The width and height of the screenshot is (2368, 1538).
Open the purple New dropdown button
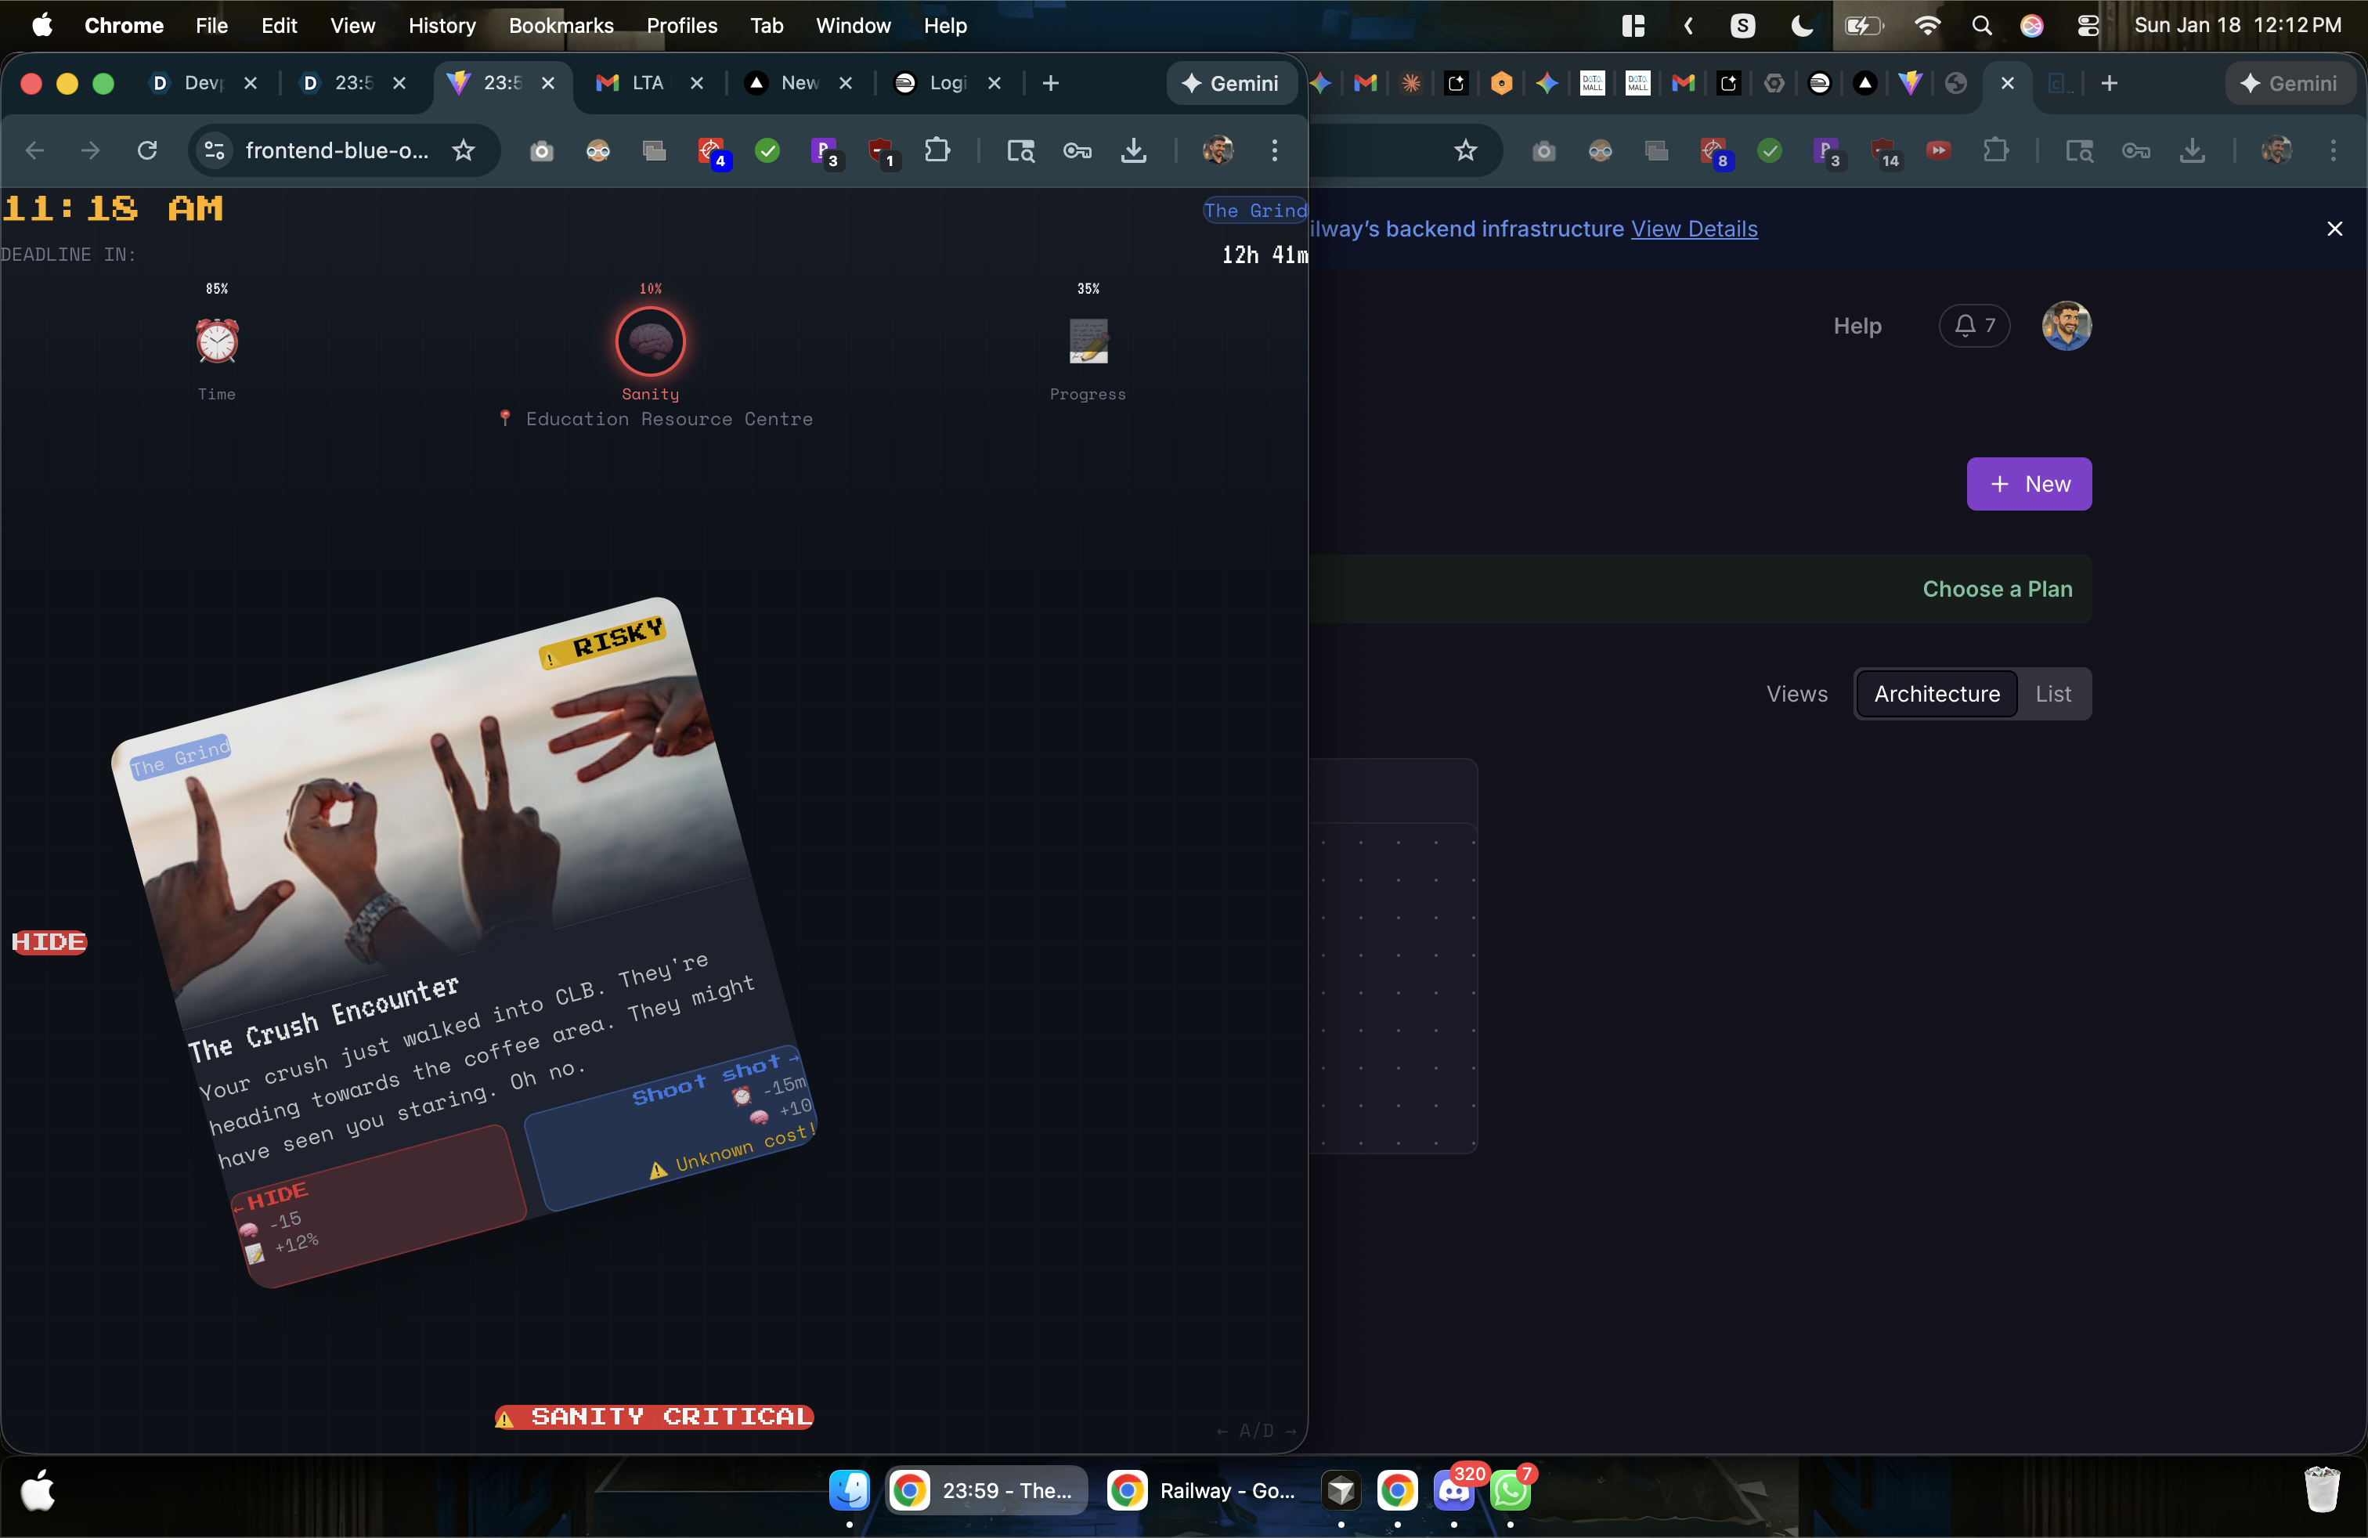pyautogui.click(x=2029, y=483)
